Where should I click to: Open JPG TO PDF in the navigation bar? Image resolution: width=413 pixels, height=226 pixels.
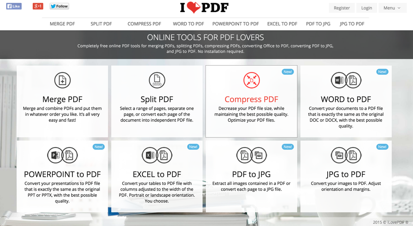pyautogui.click(x=352, y=24)
